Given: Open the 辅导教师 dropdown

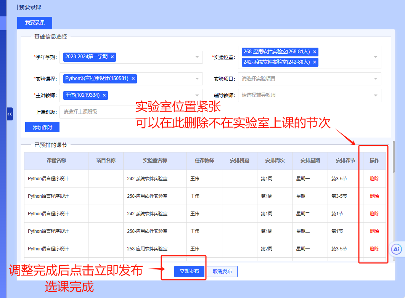Looking at the screenshot, I should click(x=309, y=95).
